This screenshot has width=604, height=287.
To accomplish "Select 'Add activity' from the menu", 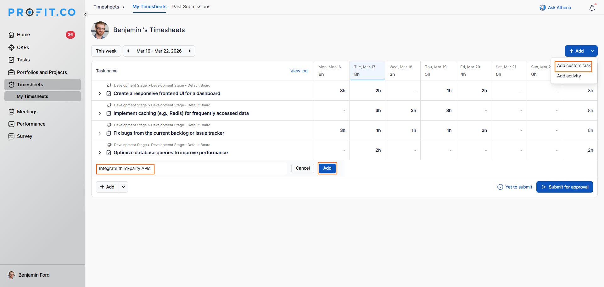I will pos(569,76).
